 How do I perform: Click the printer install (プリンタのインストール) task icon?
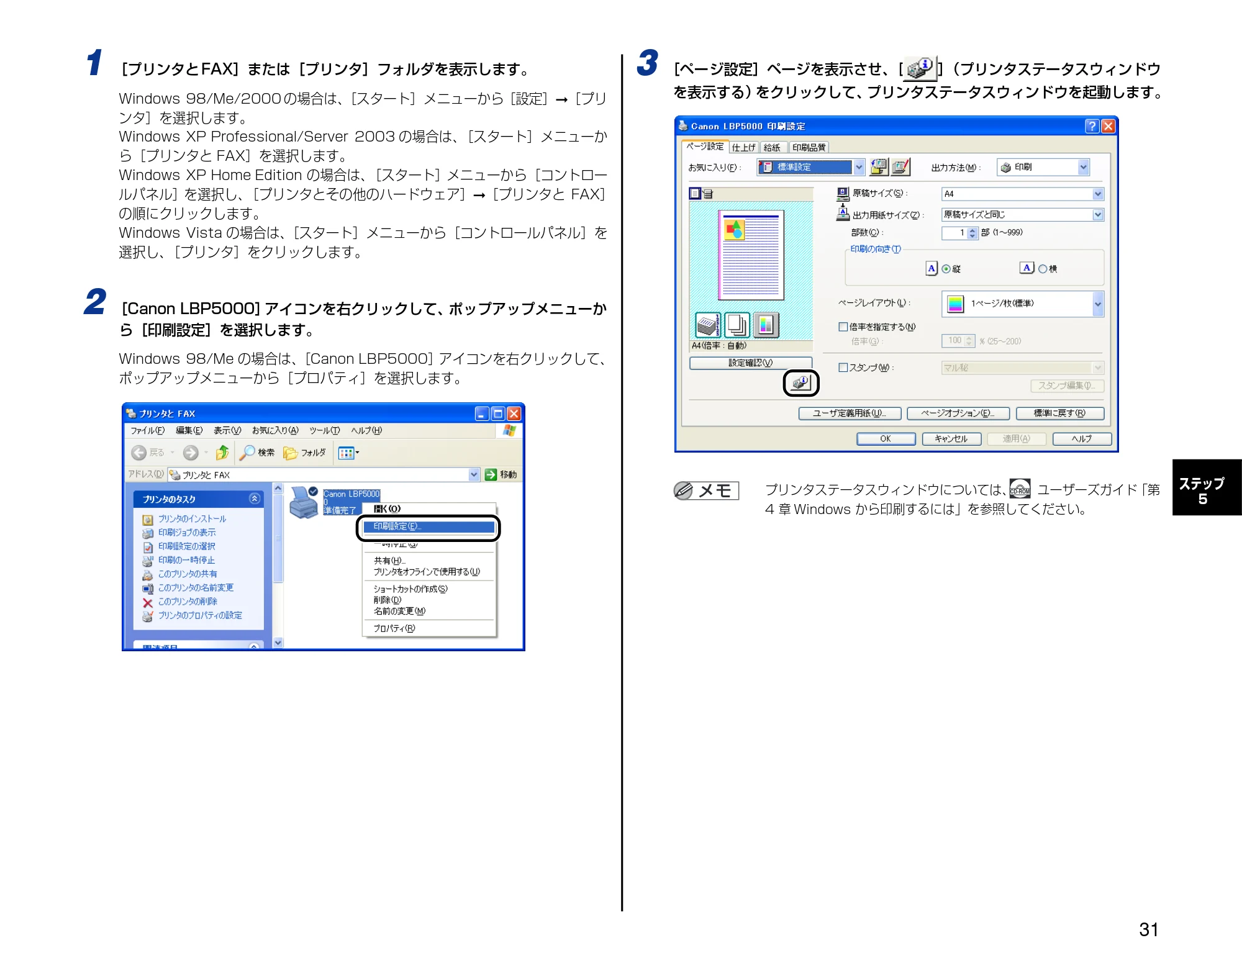[x=147, y=519]
